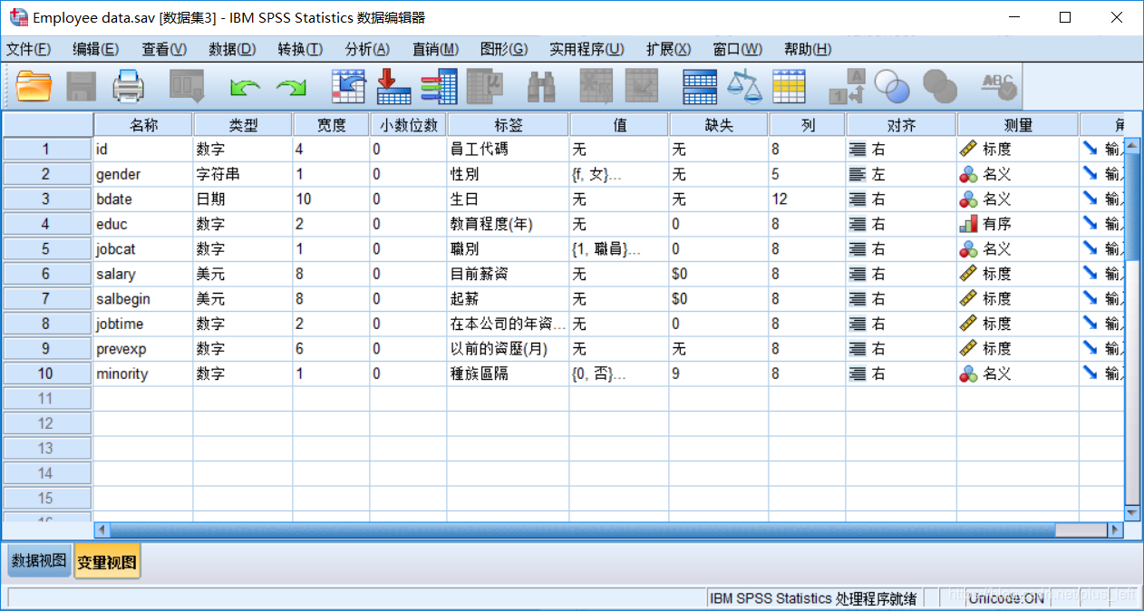Click the Insert cases icon

[596, 86]
